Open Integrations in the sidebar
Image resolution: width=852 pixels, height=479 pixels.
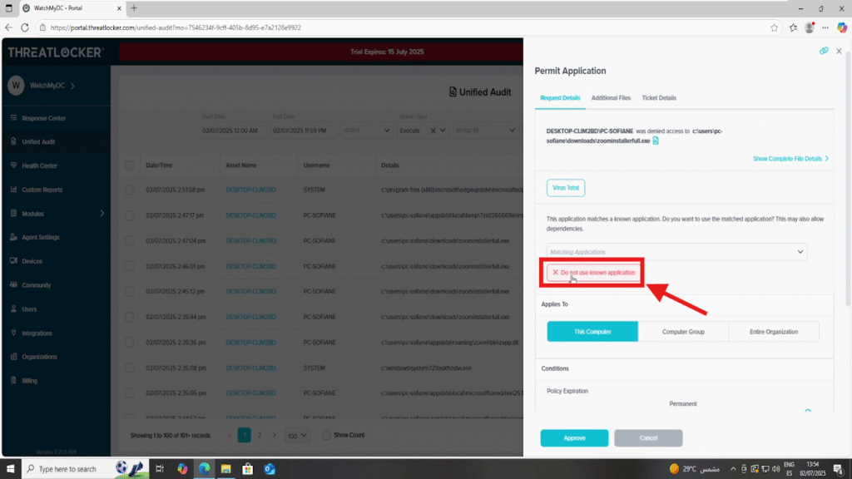click(x=37, y=333)
